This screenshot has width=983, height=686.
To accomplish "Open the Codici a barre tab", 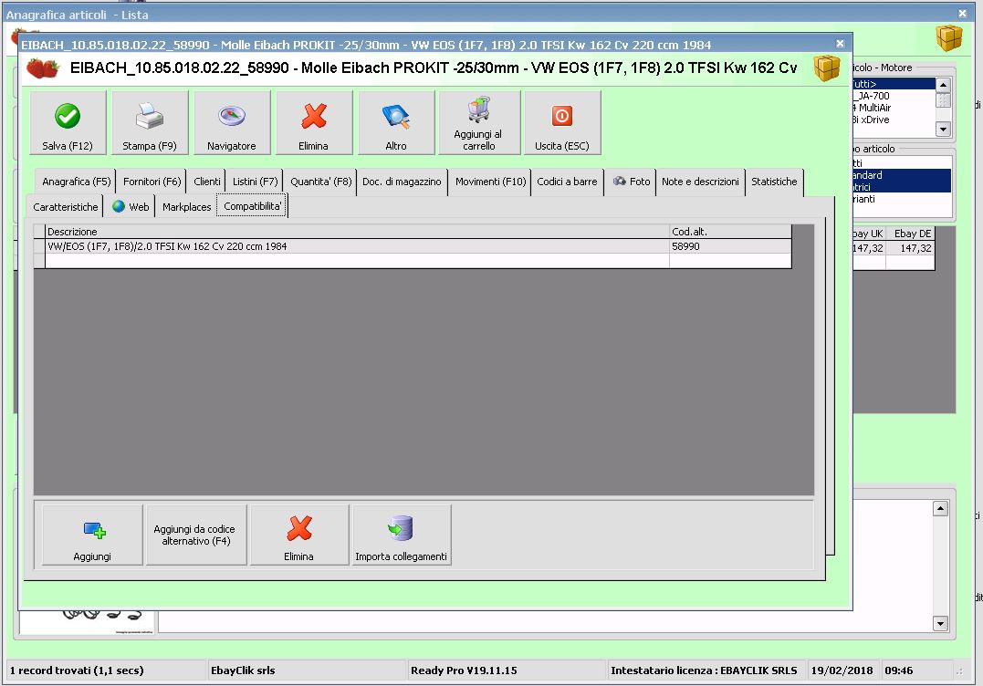I will click(x=568, y=182).
